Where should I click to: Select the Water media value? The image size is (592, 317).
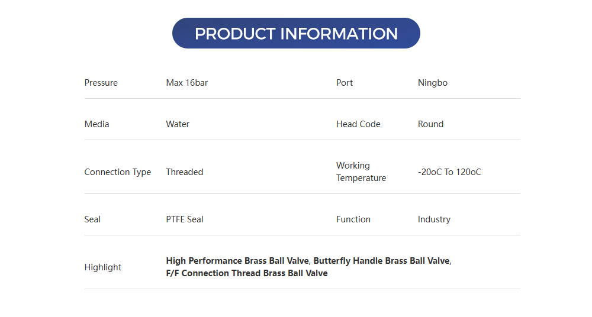[x=178, y=124]
